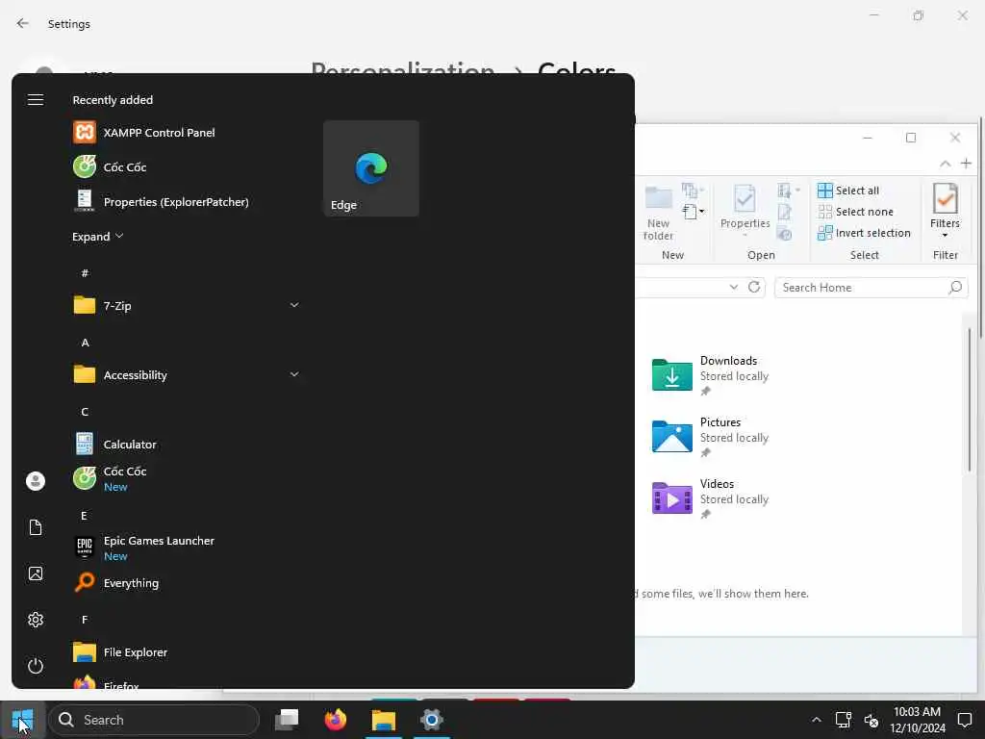
Task: Jump to letter C section header
Action: point(85,412)
